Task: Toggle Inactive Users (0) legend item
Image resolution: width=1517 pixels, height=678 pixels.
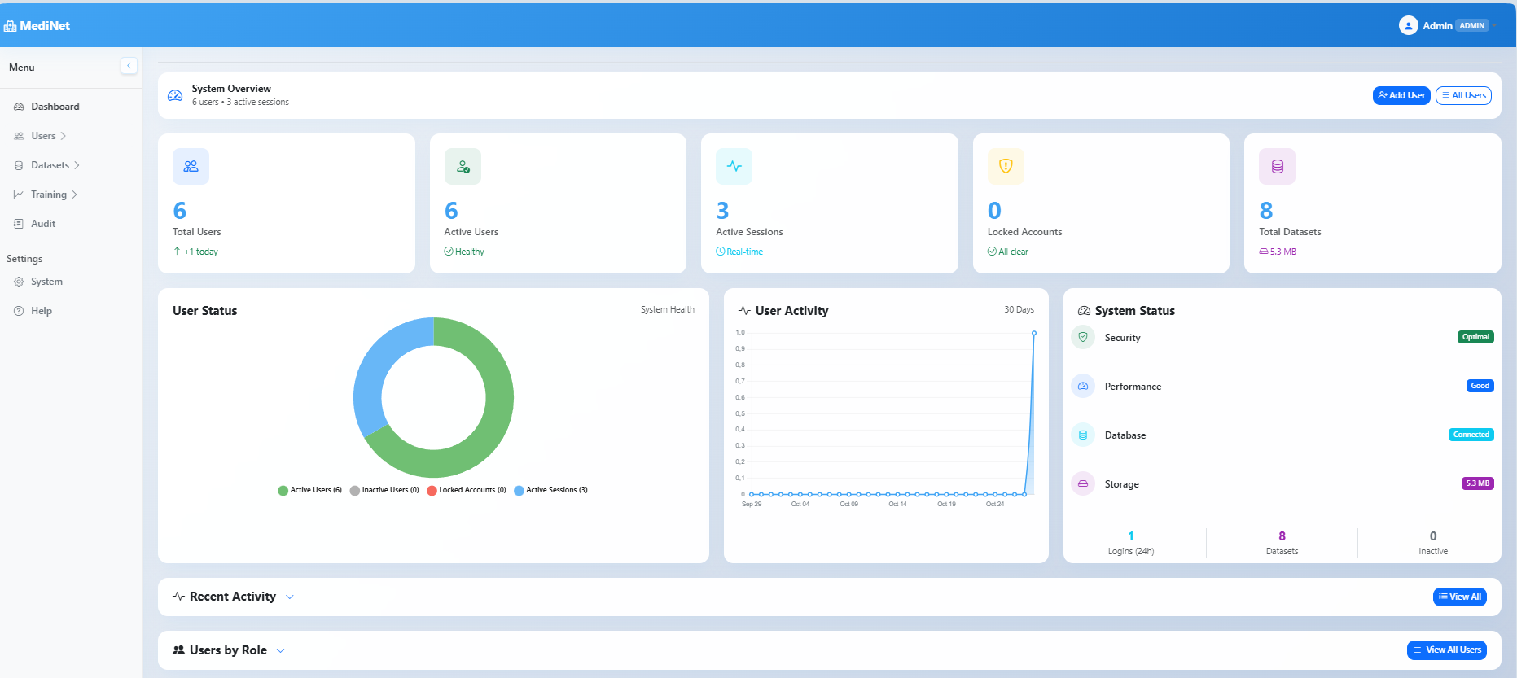Action: tap(384, 490)
